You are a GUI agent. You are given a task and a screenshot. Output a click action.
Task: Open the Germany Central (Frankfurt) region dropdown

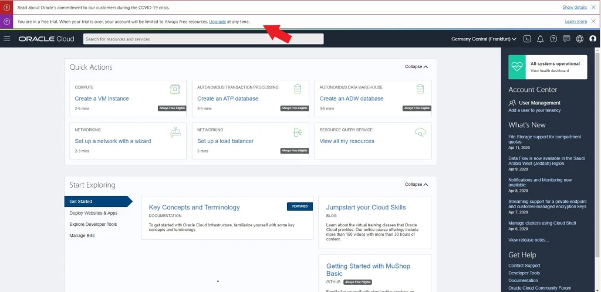coord(484,39)
